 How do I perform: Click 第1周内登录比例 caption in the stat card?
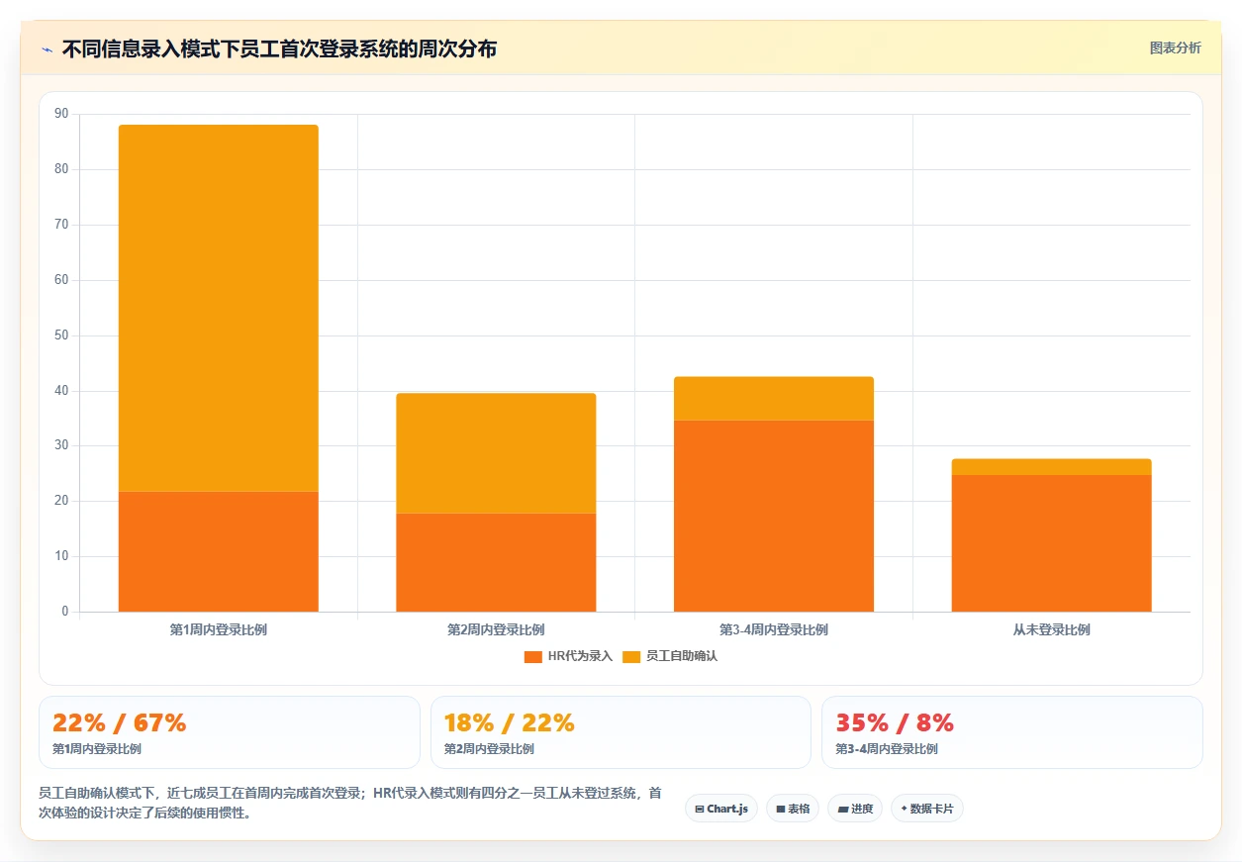[x=97, y=749]
